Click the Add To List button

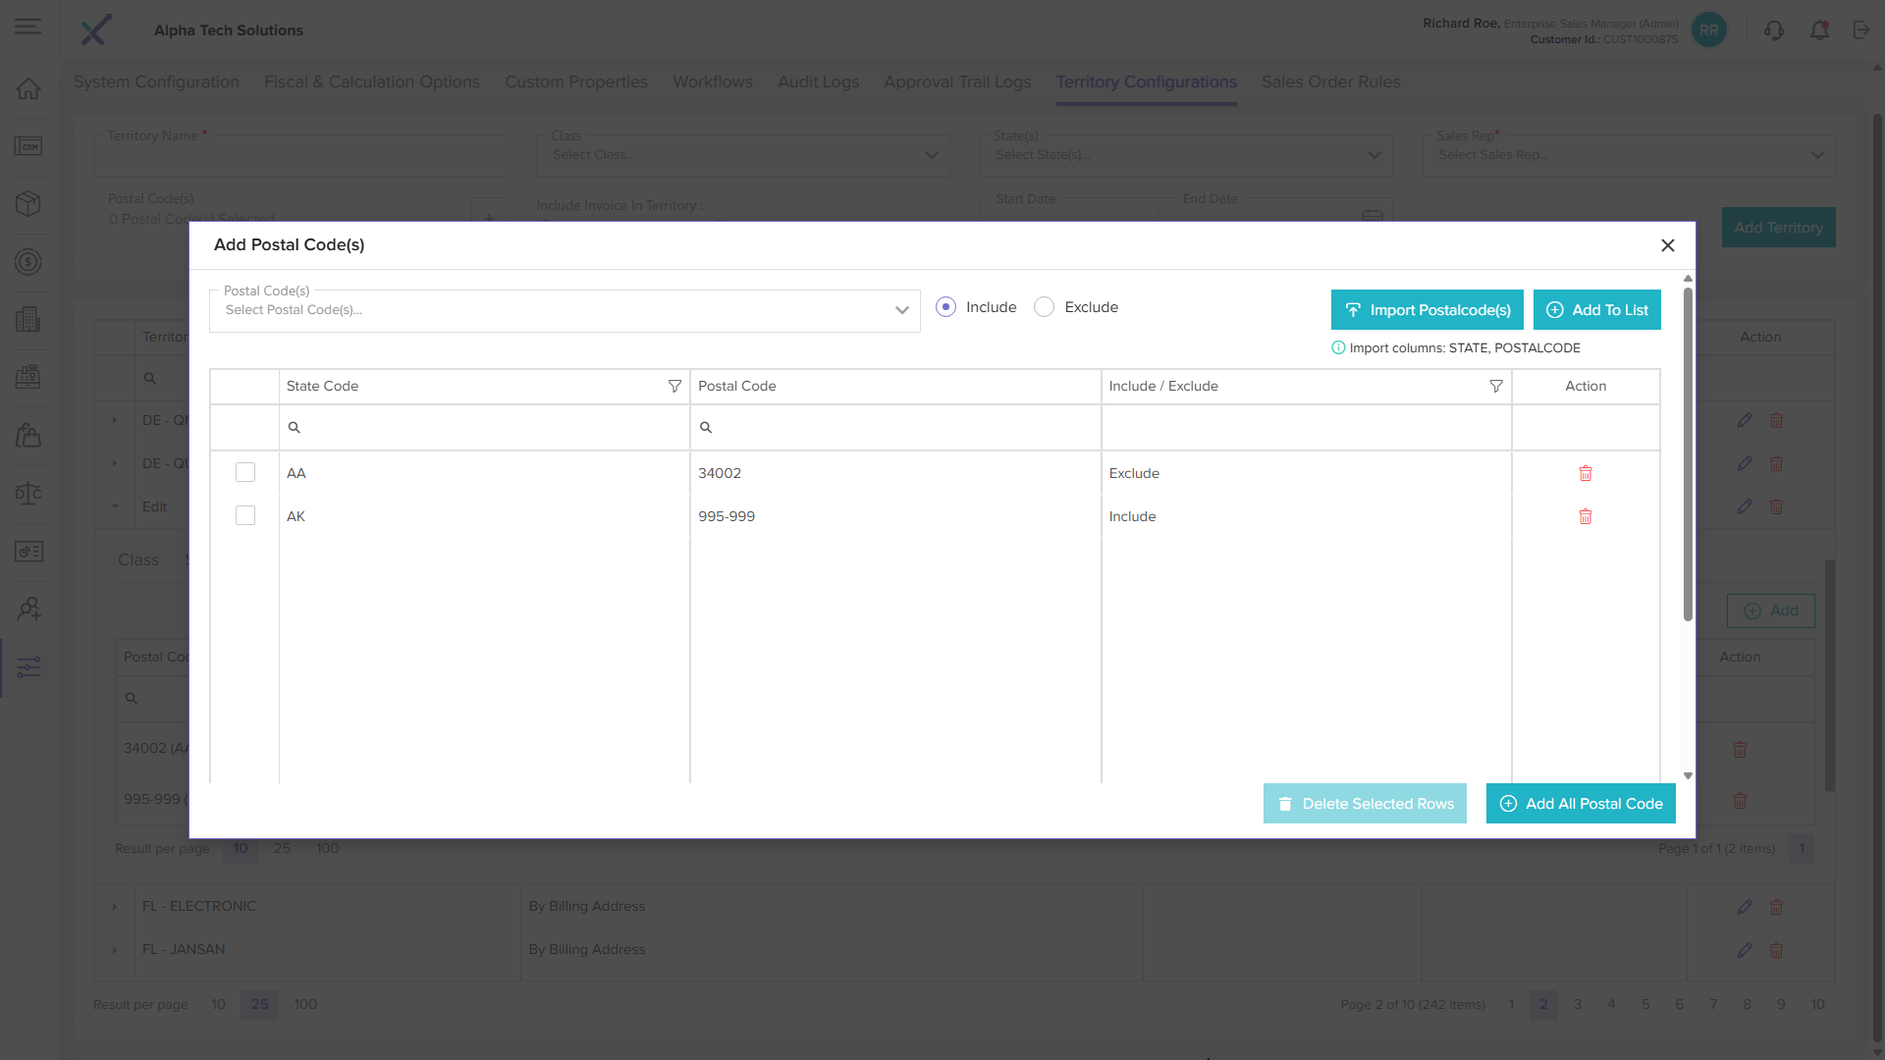click(x=1596, y=310)
